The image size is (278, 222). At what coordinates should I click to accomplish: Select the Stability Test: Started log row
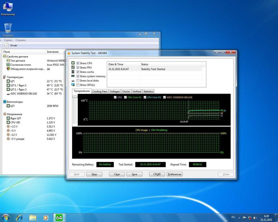coord(154,69)
